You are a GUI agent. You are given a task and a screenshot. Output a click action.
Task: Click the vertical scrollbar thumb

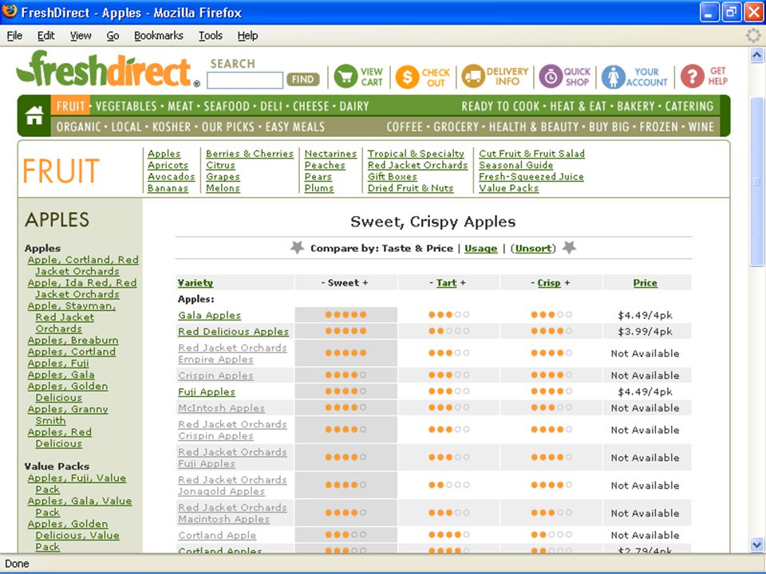click(756, 182)
